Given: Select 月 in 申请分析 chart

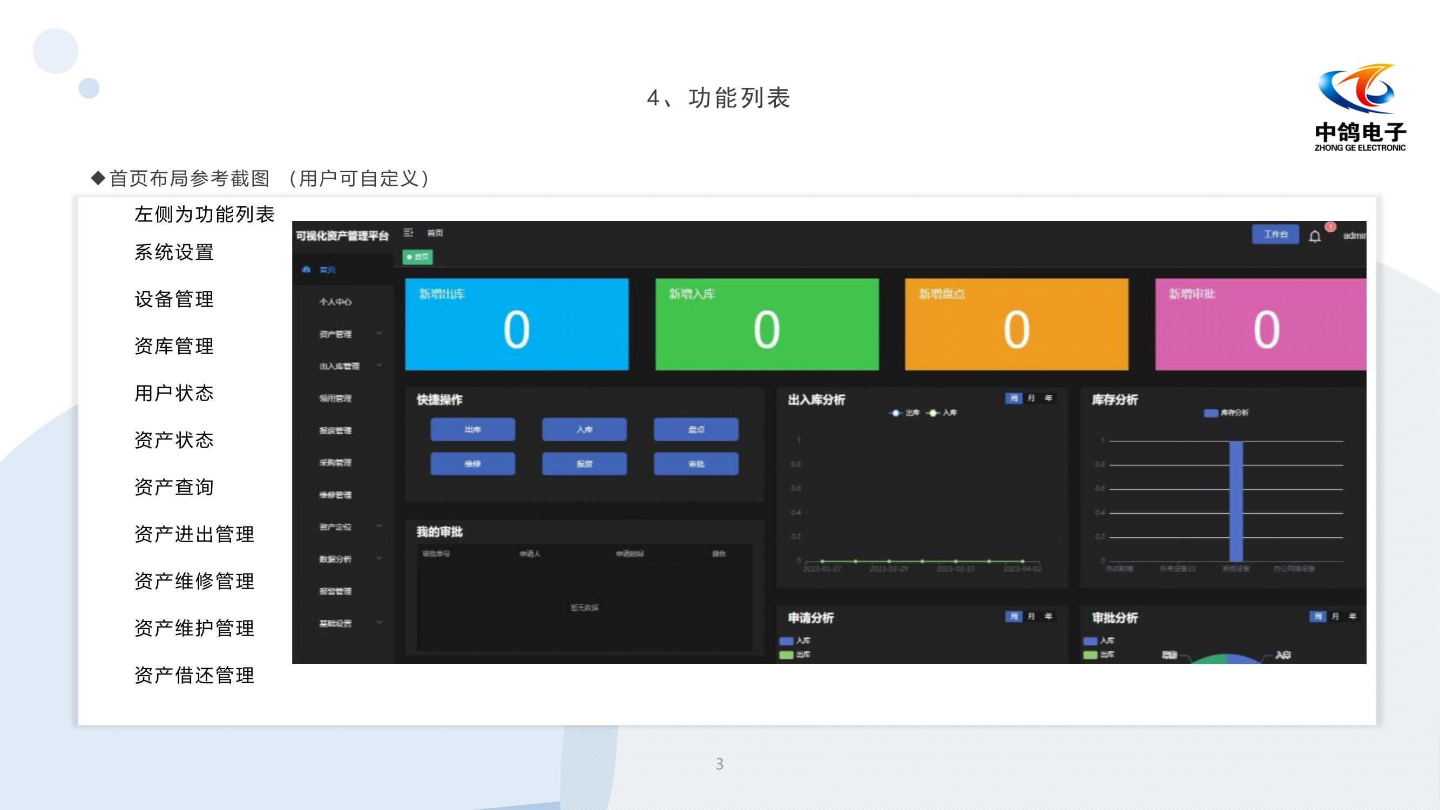Looking at the screenshot, I should tap(1031, 616).
